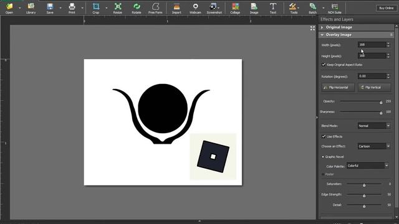Viewport: 399px width, 224px height.
Task: Open the Resize tool
Action: point(118,8)
